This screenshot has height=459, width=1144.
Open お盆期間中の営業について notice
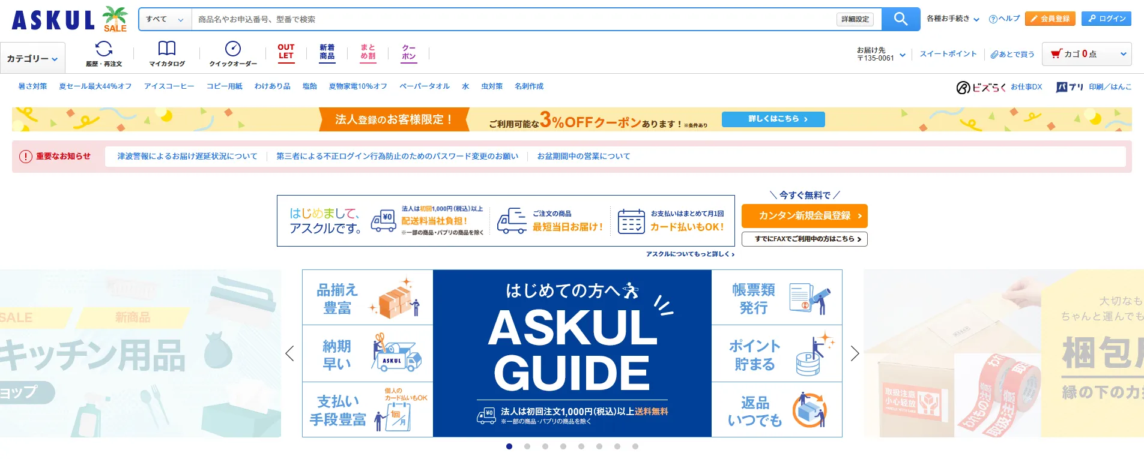584,156
